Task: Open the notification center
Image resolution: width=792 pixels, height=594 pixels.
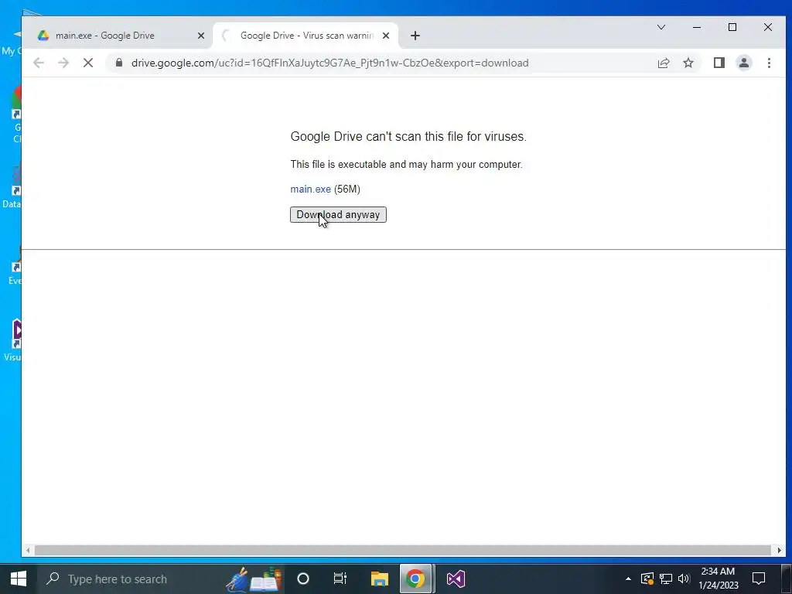Action: click(x=759, y=579)
